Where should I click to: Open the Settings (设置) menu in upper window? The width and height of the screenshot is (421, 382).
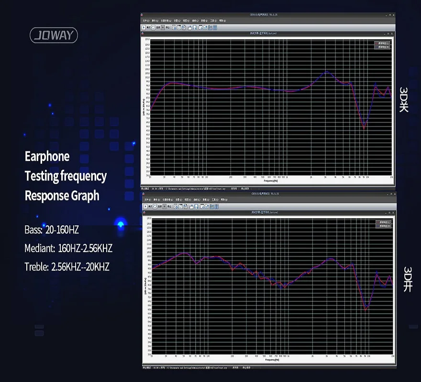[177, 21]
